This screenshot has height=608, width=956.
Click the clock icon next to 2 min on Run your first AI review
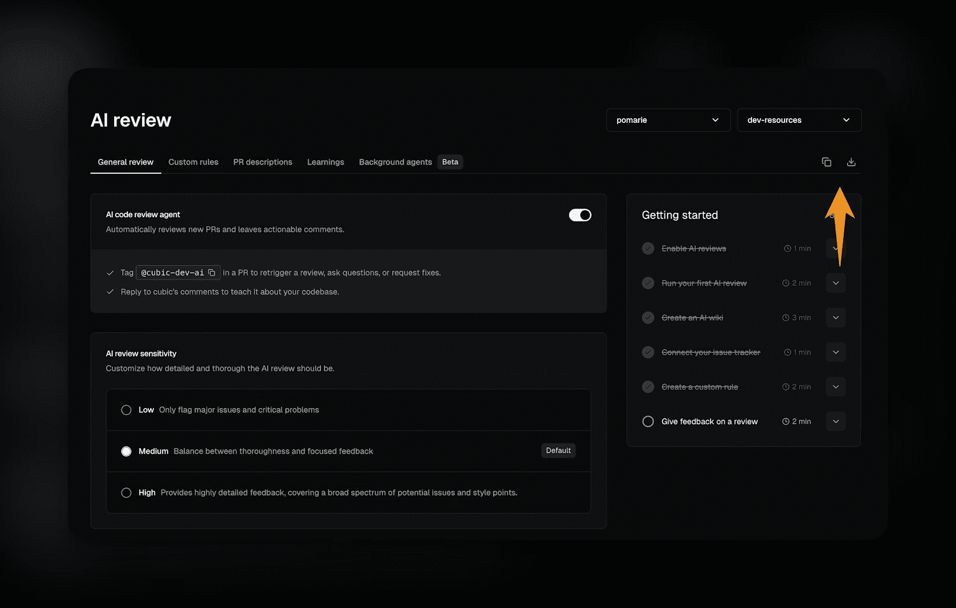[x=786, y=283]
